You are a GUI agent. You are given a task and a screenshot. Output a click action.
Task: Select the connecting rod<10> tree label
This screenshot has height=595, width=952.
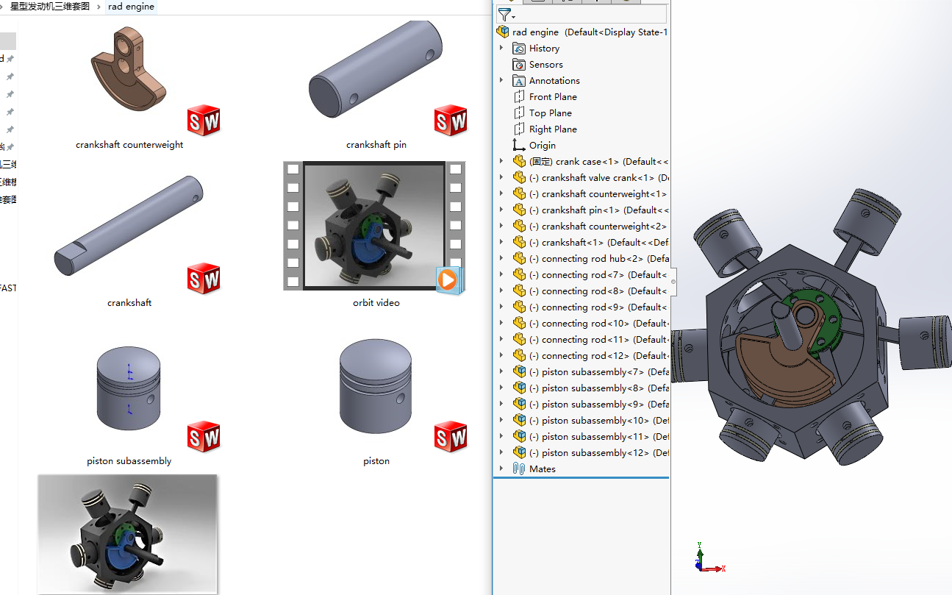(x=598, y=323)
